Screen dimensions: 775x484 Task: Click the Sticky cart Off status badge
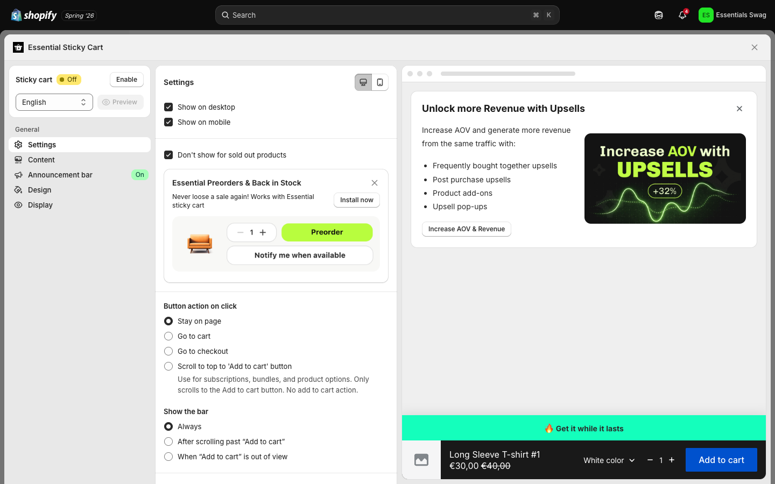[69, 80]
